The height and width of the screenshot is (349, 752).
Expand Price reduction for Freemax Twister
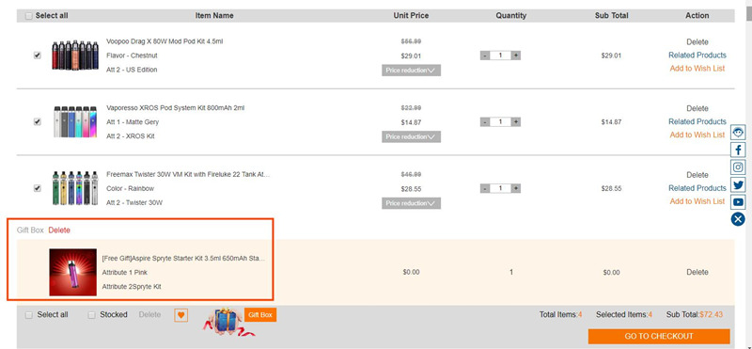point(411,203)
